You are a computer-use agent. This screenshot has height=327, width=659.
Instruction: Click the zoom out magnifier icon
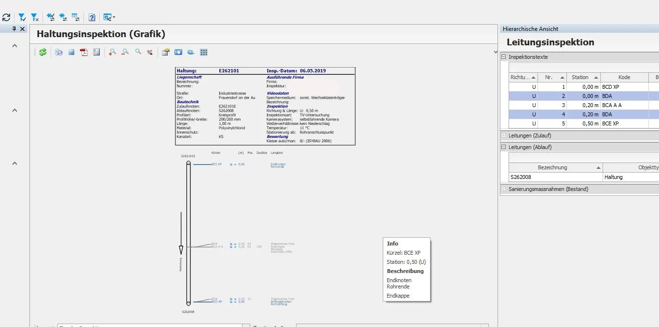pyautogui.click(x=125, y=52)
